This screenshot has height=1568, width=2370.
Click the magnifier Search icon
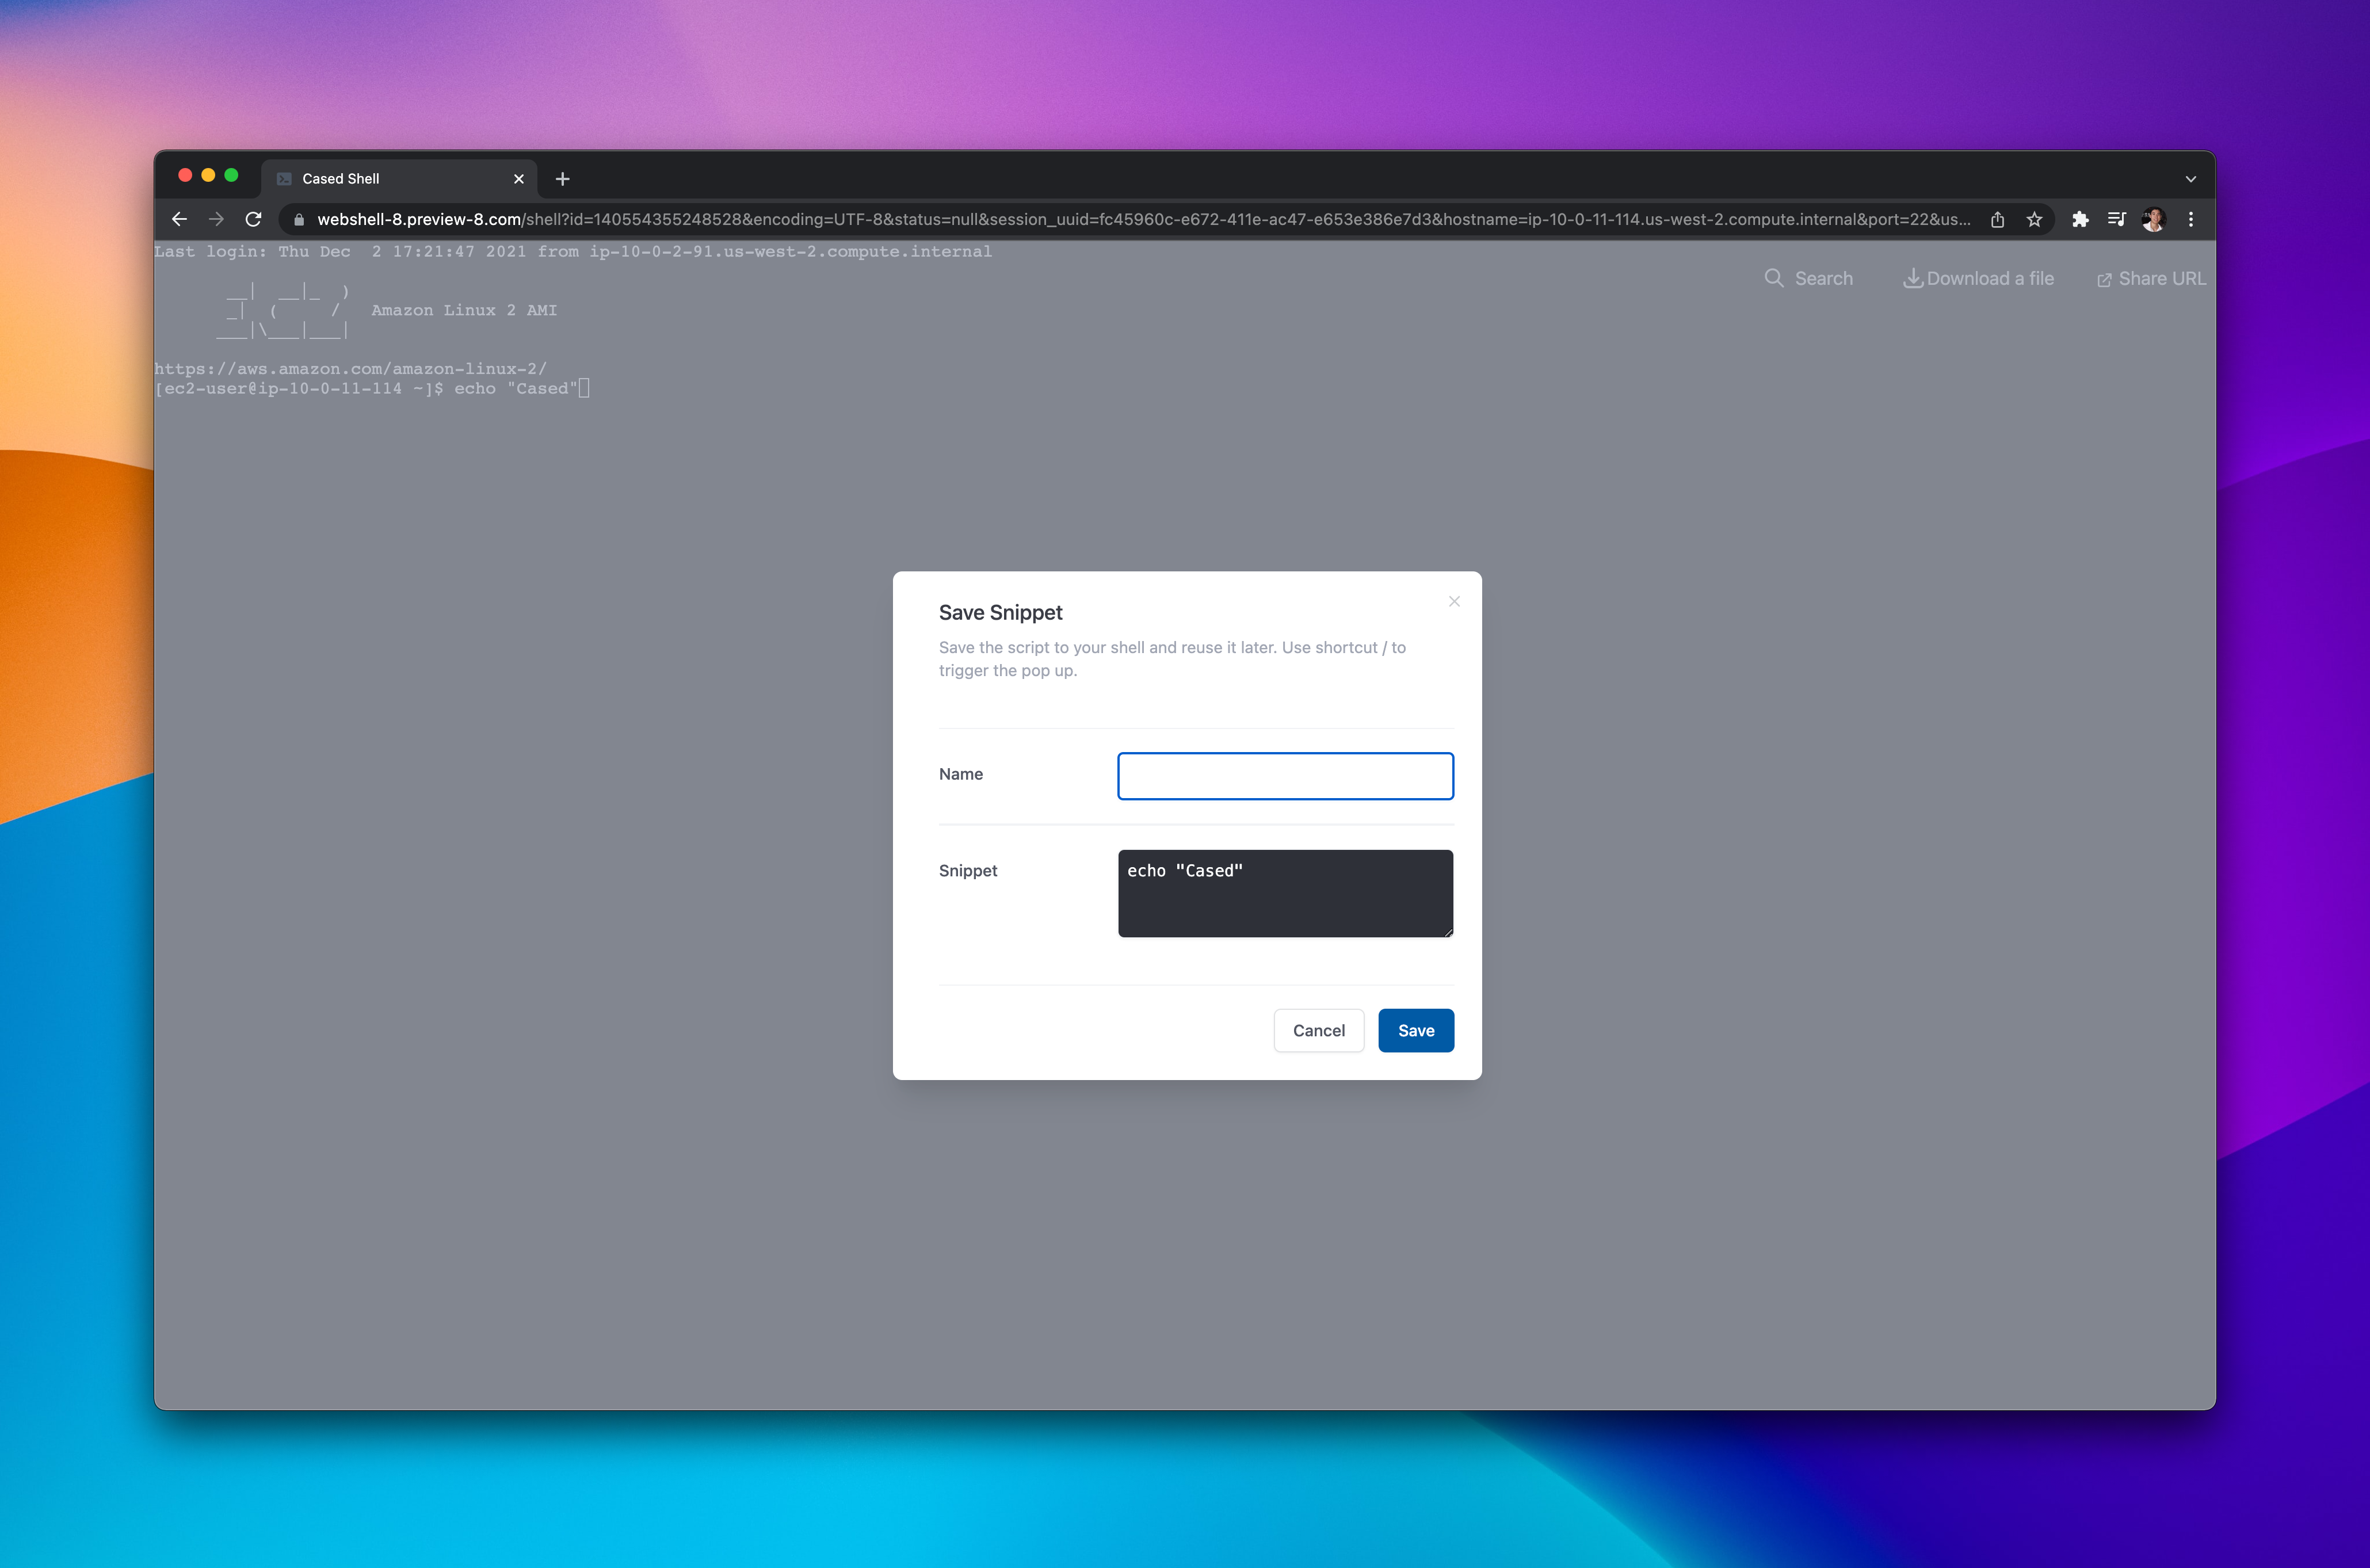coord(1774,278)
